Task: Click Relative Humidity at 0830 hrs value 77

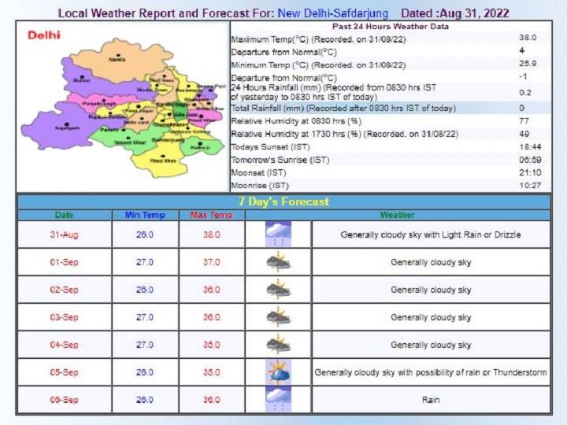Action: tap(524, 121)
